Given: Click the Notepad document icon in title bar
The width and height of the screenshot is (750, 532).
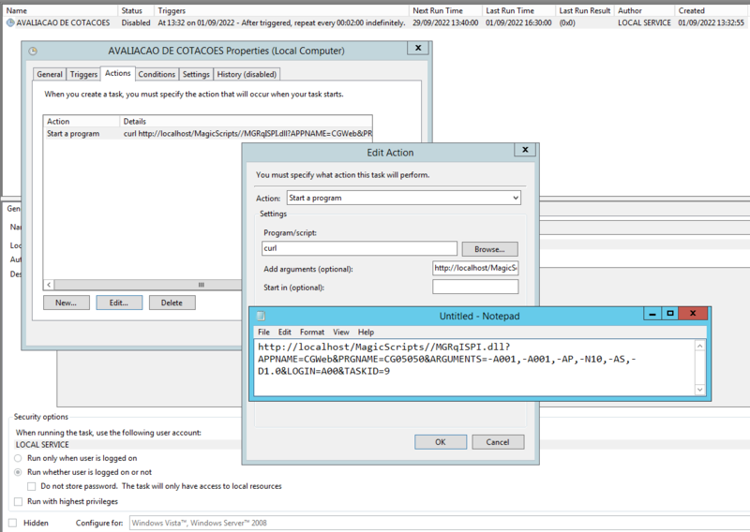Looking at the screenshot, I should tap(261, 316).
